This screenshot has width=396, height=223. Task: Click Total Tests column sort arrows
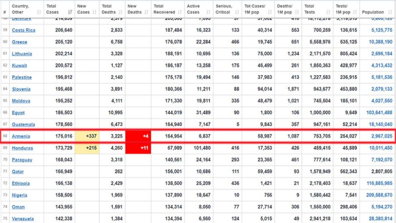(328, 12)
